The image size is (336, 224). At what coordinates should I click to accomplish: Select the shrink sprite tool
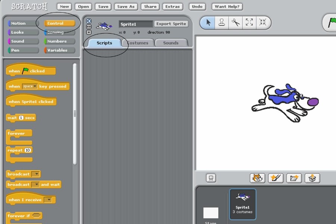pyautogui.click(x=263, y=23)
